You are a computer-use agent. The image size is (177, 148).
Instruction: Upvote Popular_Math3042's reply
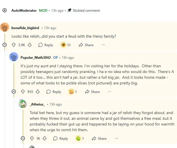click(x=23, y=92)
